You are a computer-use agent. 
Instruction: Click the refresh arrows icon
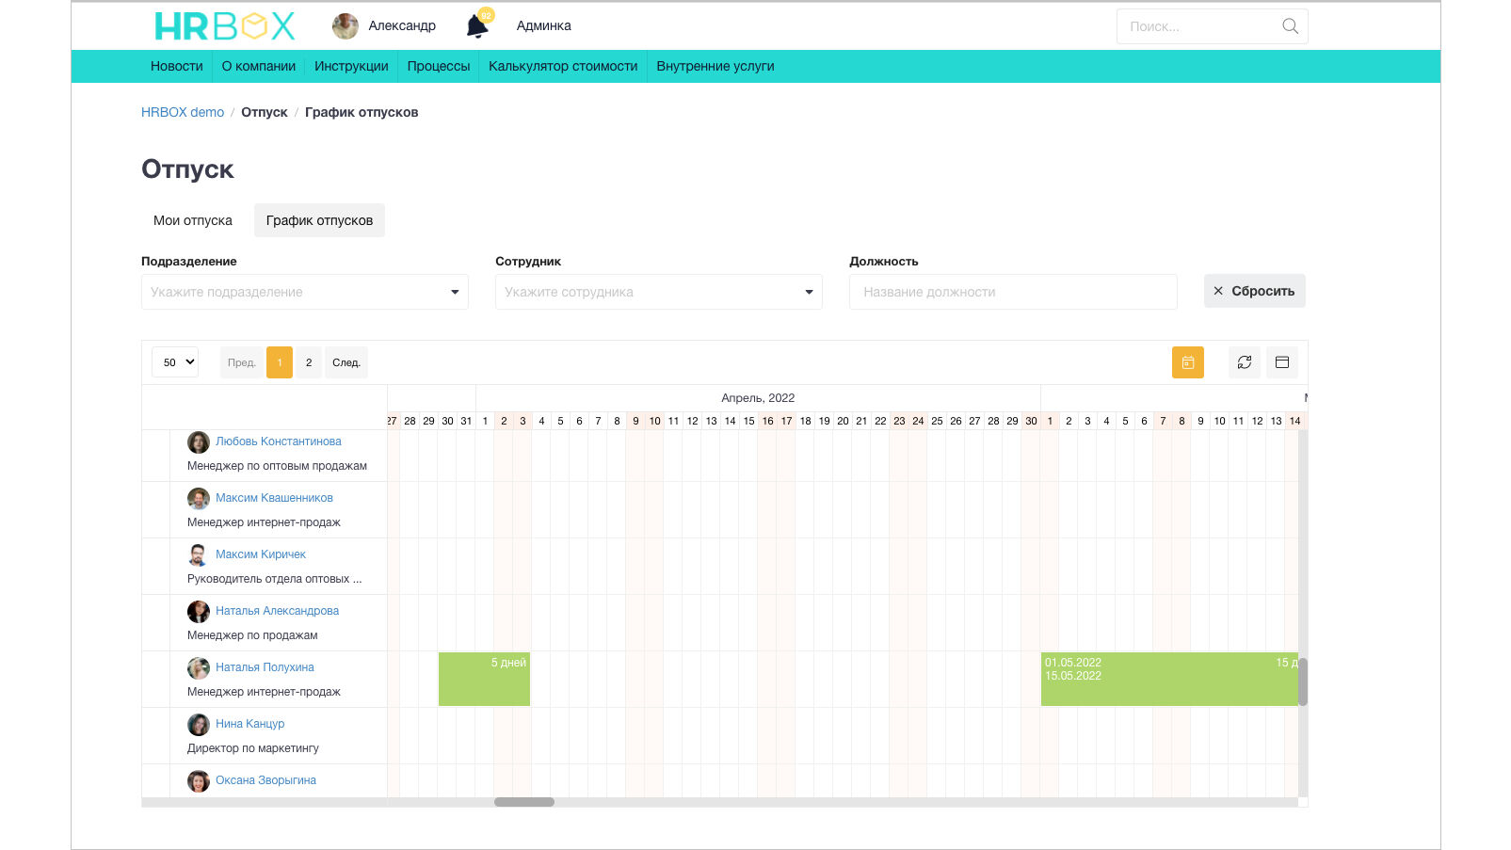click(1244, 362)
